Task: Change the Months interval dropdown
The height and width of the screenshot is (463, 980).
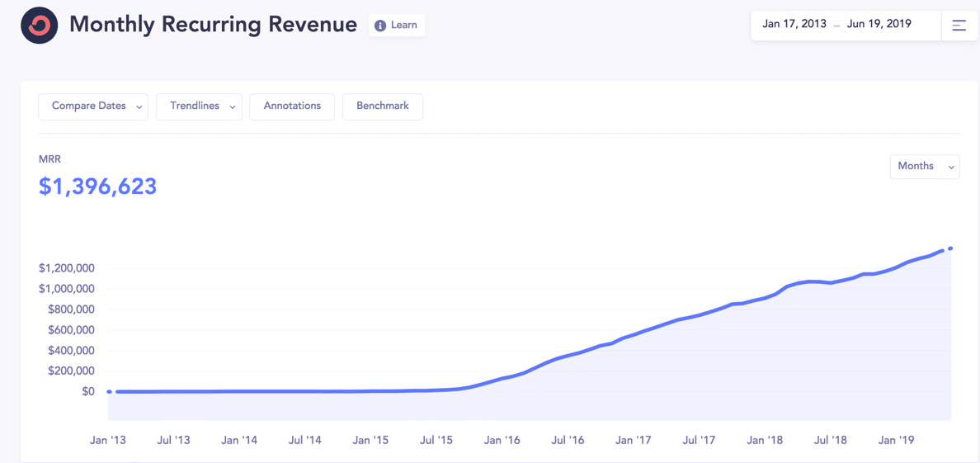Action: (x=924, y=167)
